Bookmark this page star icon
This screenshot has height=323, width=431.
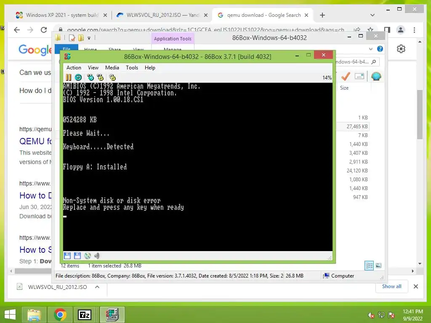(370, 30)
